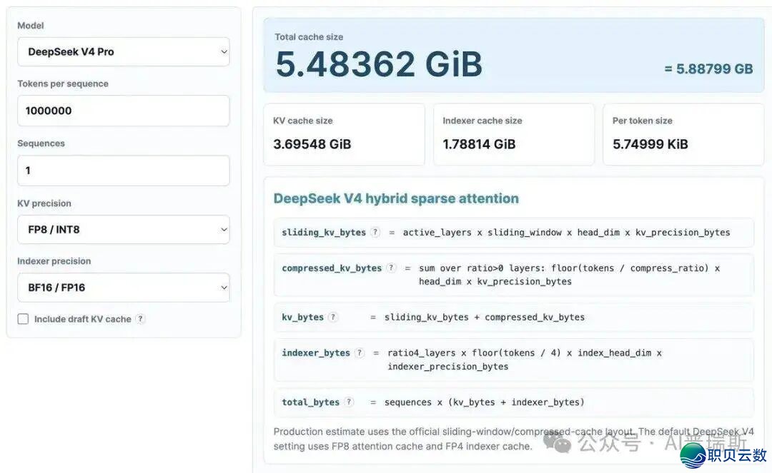
Task: Click the KV precision label
Action: tap(44, 203)
